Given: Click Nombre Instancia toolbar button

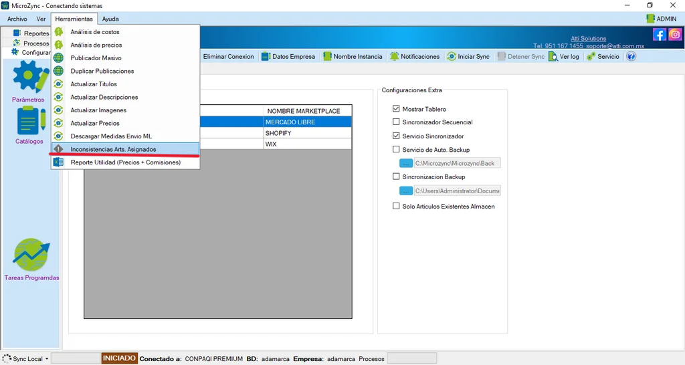Looking at the screenshot, I should tap(353, 56).
